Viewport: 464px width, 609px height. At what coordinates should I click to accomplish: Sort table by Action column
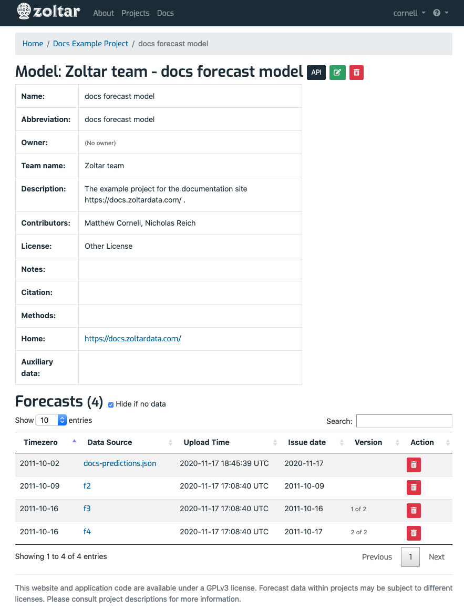[428, 442]
